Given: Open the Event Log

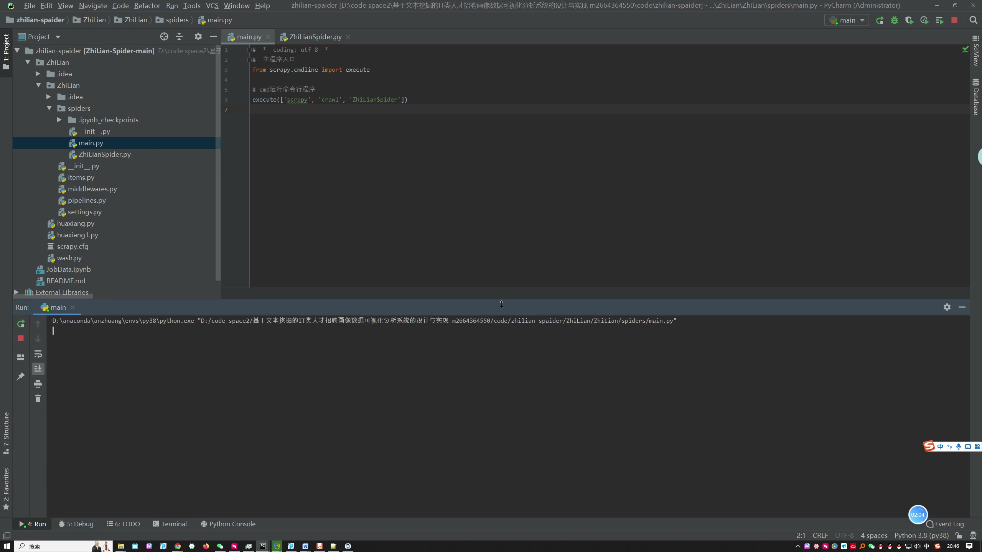Looking at the screenshot, I should coord(945,524).
